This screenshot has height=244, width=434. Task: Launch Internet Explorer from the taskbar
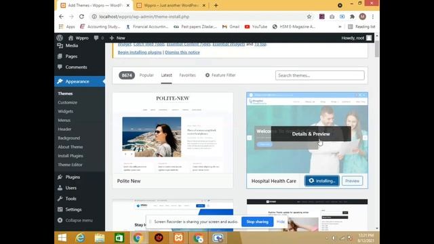point(81,238)
